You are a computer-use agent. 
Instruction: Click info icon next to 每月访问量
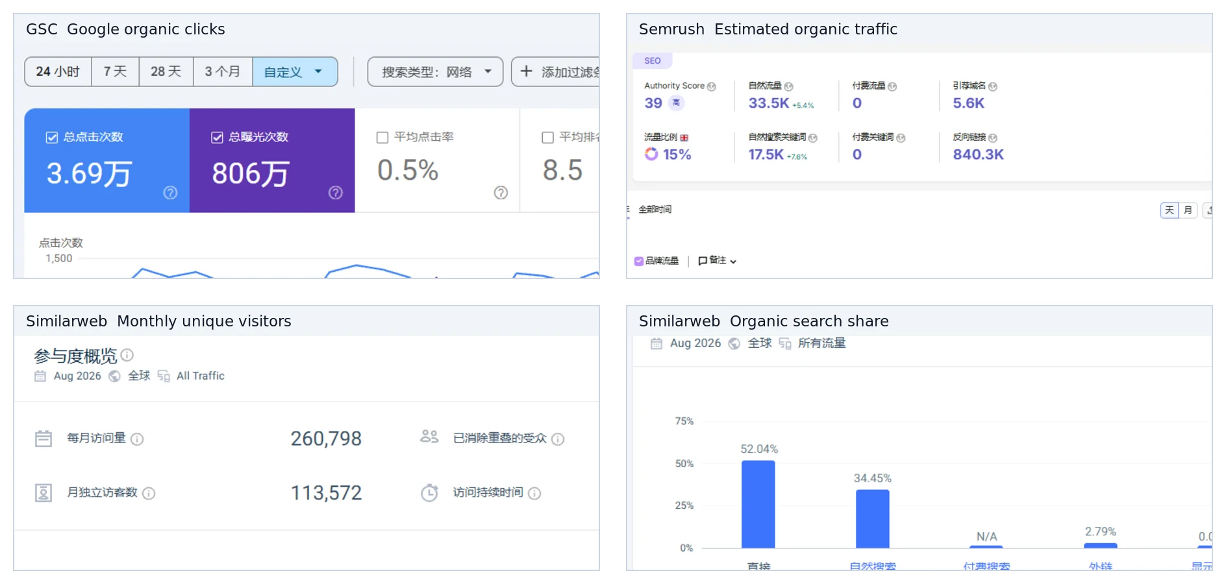click(x=137, y=439)
